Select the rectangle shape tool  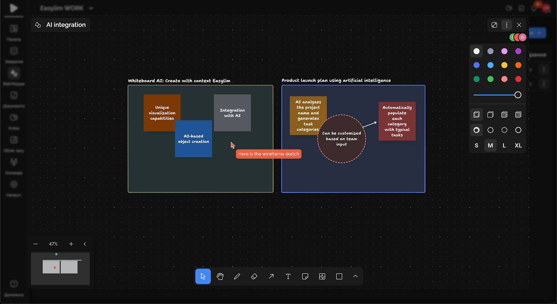coord(339,276)
